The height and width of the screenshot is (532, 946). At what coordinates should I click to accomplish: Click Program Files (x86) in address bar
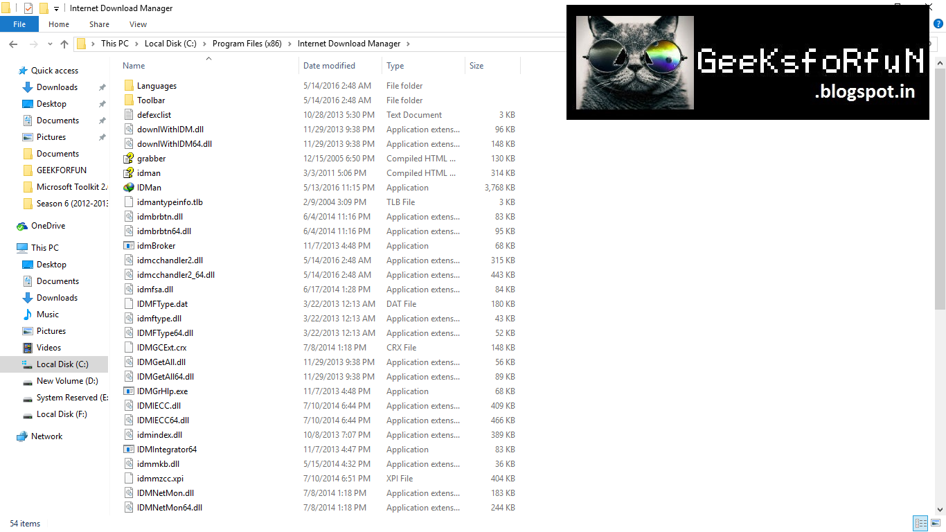pyautogui.click(x=247, y=44)
